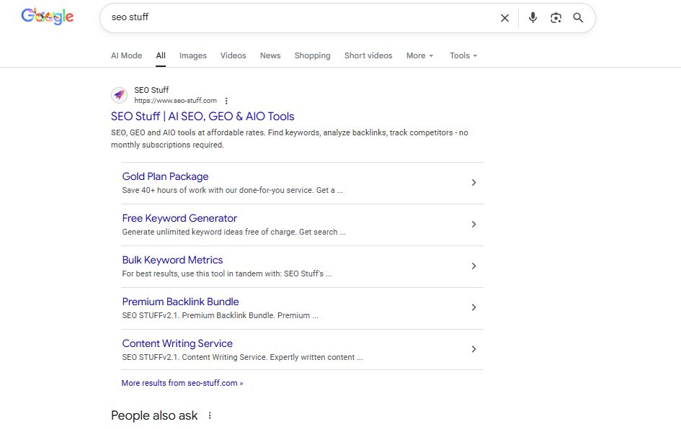Open the Tools dropdown
Screen dimensions: 681x429
point(463,55)
